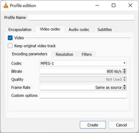Uncheck the Video checkbox
Screen dimensions: 139x133
[10, 38]
